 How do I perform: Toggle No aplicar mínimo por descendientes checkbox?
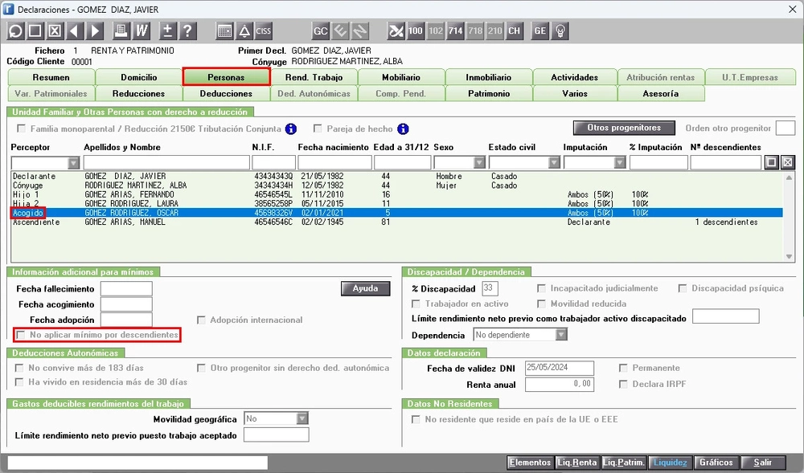[21, 335]
